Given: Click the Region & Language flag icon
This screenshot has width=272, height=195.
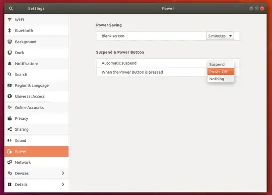Looking at the screenshot, I should click(x=10, y=85).
